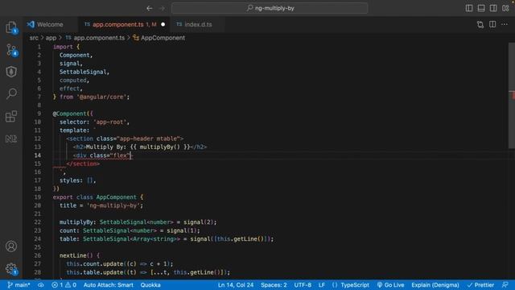This screenshot has width=515, height=290.
Task: Toggle the bottom panel layout icon
Action: (481, 8)
